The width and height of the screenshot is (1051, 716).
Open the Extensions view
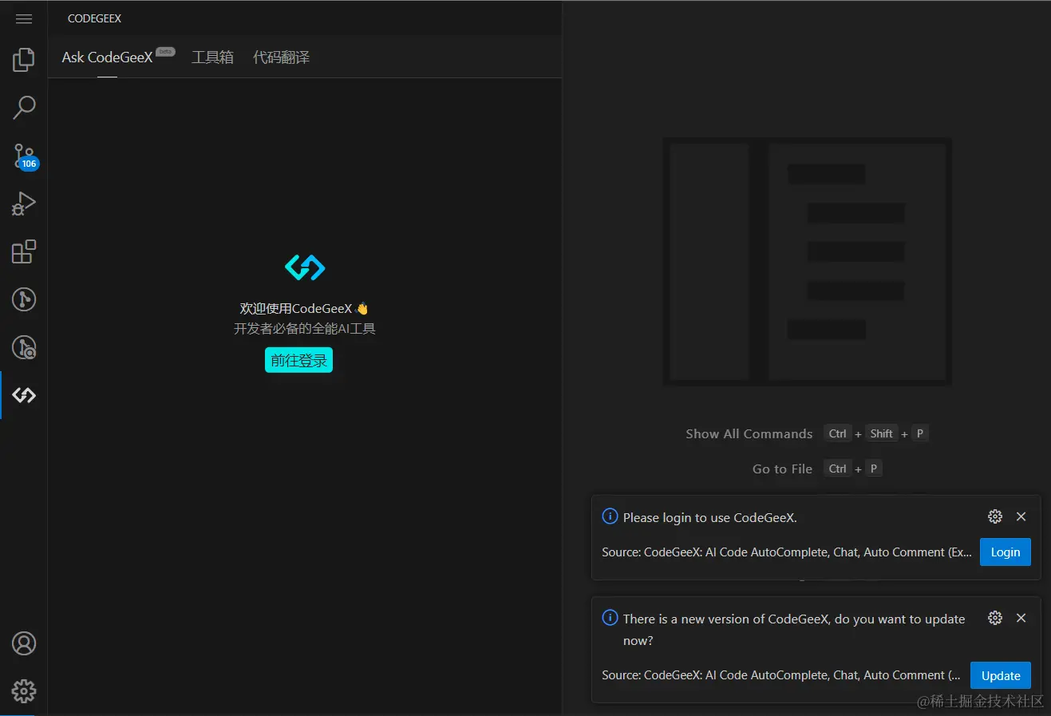click(24, 251)
